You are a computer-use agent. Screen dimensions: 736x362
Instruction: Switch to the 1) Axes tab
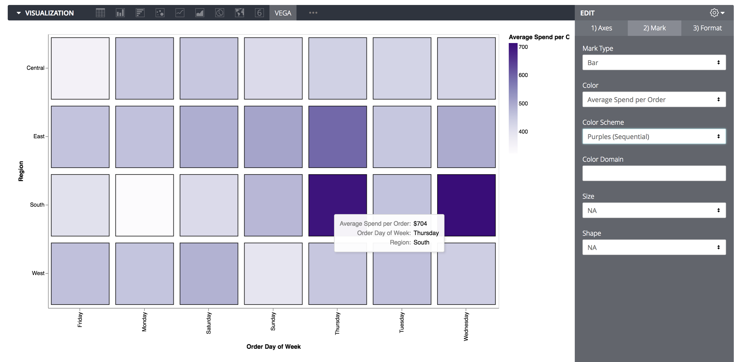[602, 28]
